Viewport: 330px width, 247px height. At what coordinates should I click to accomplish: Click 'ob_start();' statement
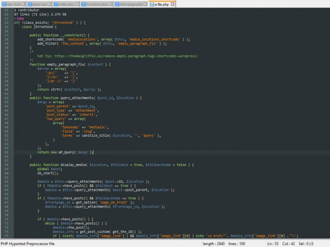(48, 173)
